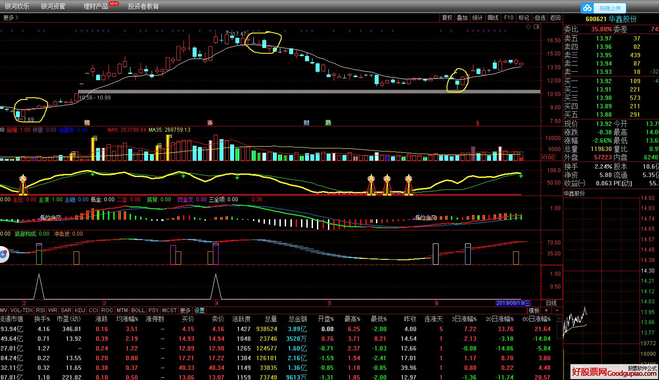Image resolution: width=659 pixels, height=380 pixels.
Task: Toggle the side panel icon beside diamond
Action: [536, 27]
